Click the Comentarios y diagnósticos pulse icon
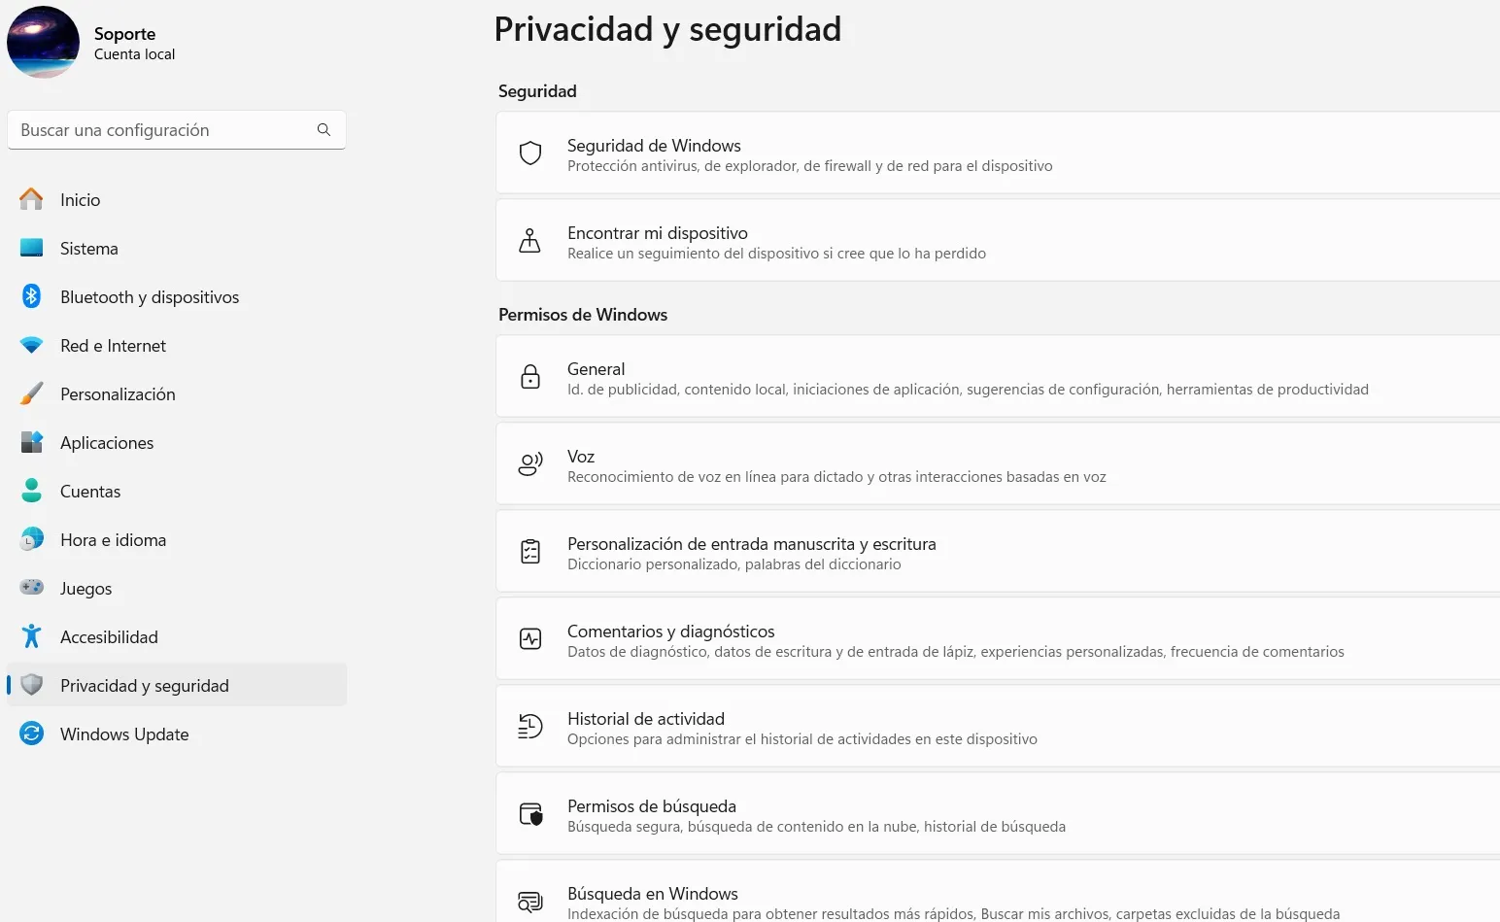The image size is (1500, 922). [530, 639]
